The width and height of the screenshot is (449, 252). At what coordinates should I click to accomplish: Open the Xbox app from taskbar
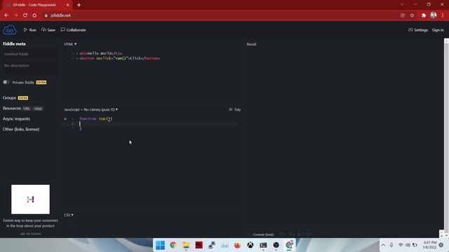pos(250,245)
